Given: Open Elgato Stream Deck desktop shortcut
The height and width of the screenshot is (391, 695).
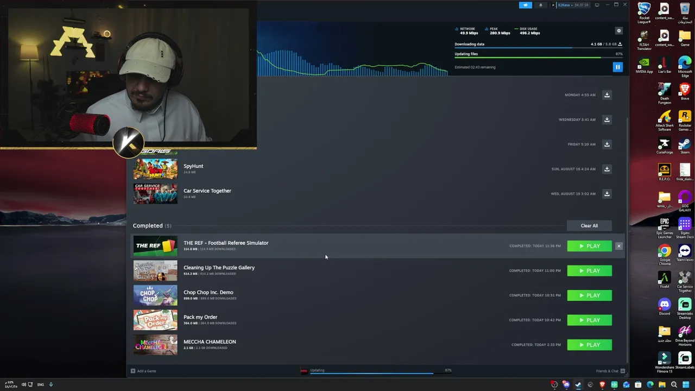Looking at the screenshot, I should [685, 228].
